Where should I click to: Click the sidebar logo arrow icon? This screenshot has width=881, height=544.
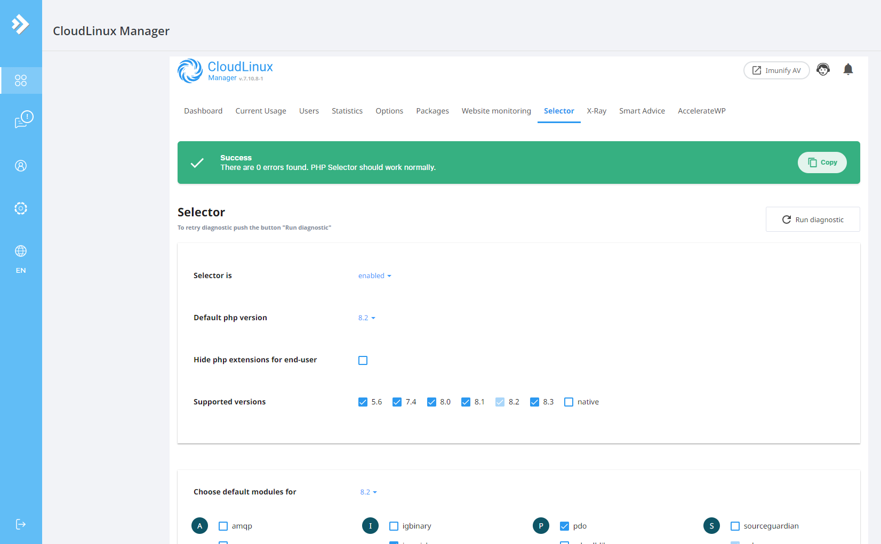click(20, 24)
